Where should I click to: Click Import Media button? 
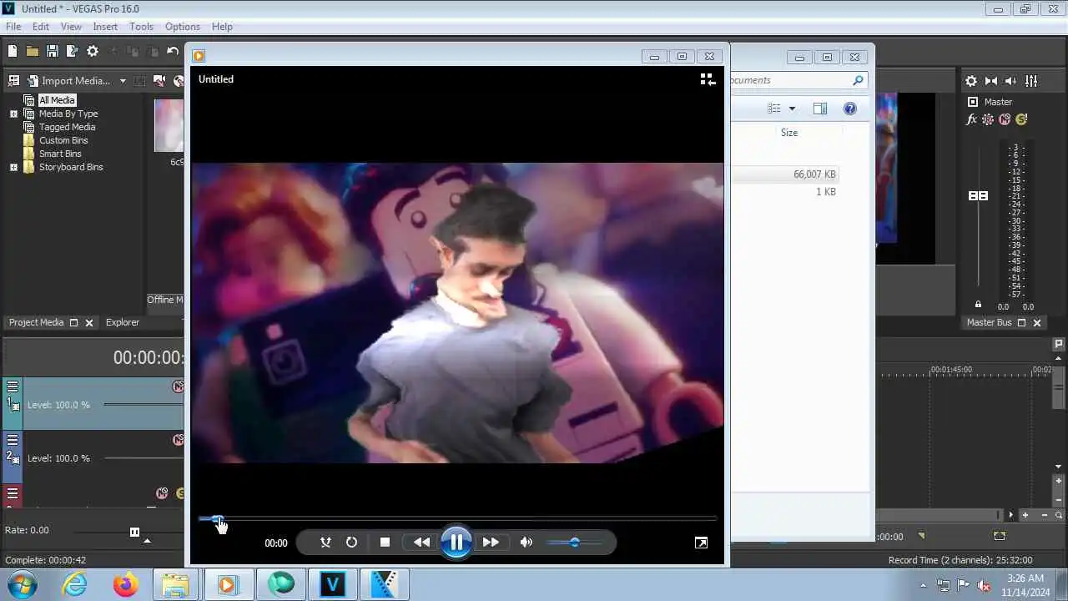point(68,81)
